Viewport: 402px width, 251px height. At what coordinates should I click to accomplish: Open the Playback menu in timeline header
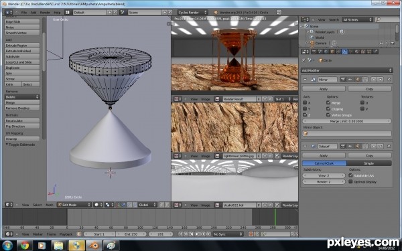click(x=66, y=234)
